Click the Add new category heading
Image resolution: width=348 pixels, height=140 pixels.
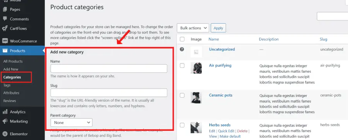(x=67, y=52)
